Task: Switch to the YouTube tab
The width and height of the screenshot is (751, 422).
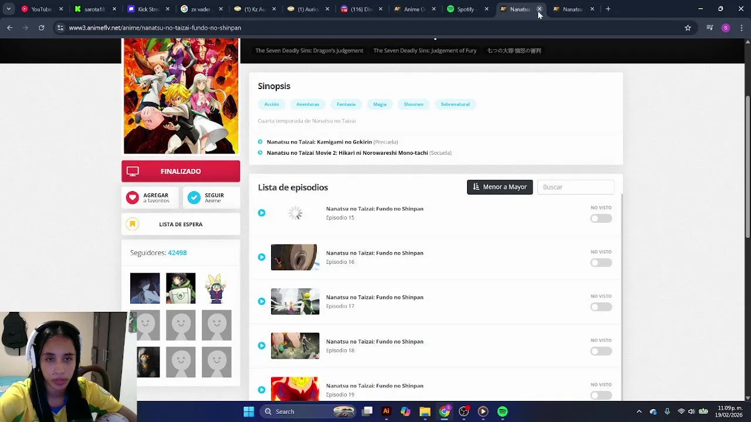Action: (41, 9)
